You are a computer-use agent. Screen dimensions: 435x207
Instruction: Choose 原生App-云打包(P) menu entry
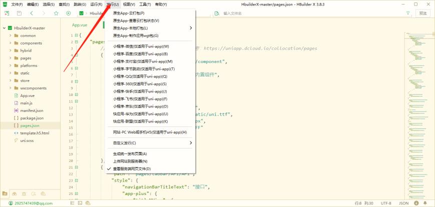150,13
